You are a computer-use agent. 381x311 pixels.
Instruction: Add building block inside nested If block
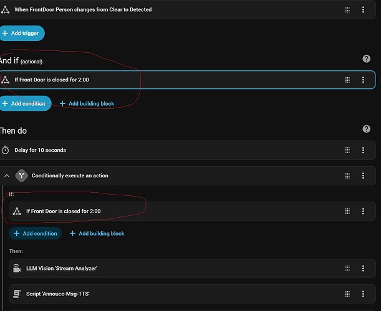pos(97,233)
